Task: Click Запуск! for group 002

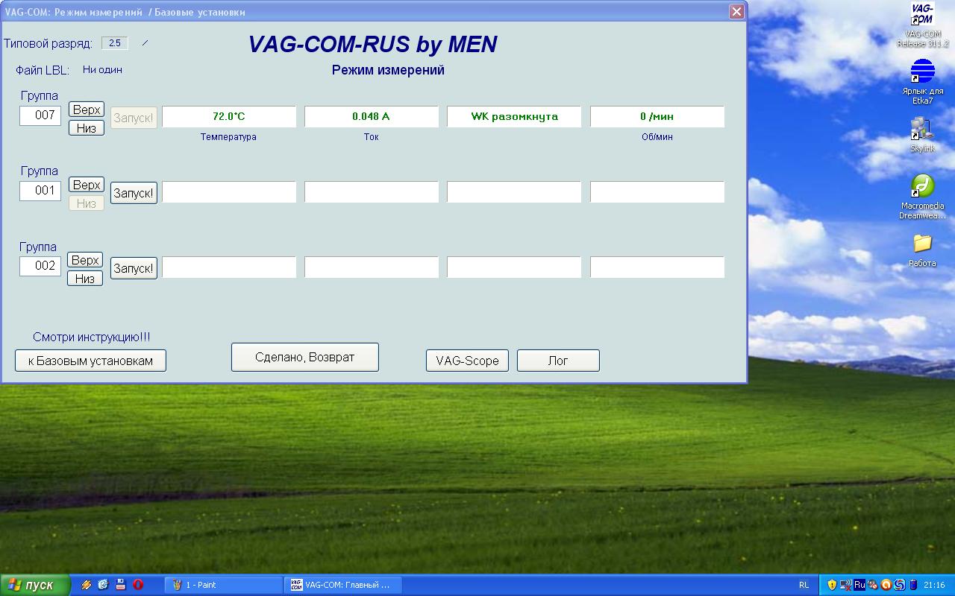Action: [x=134, y=268]
